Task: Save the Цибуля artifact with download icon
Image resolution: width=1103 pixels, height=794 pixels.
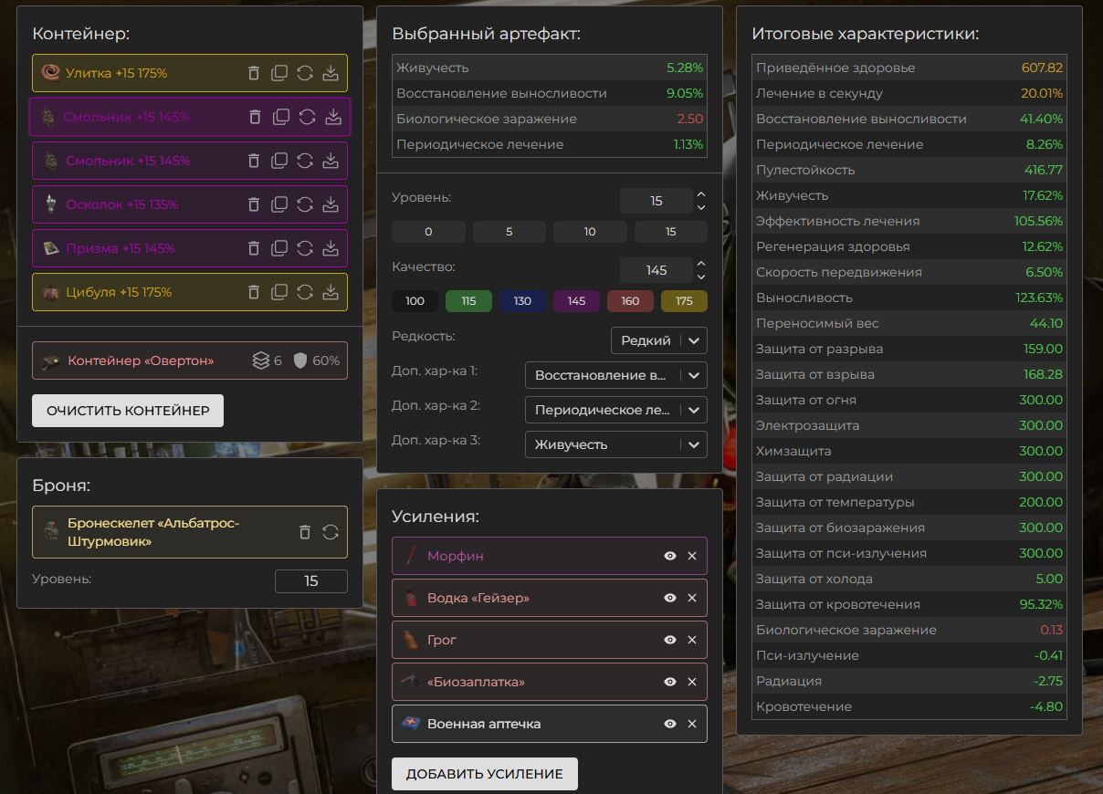Action: [331, 292]
